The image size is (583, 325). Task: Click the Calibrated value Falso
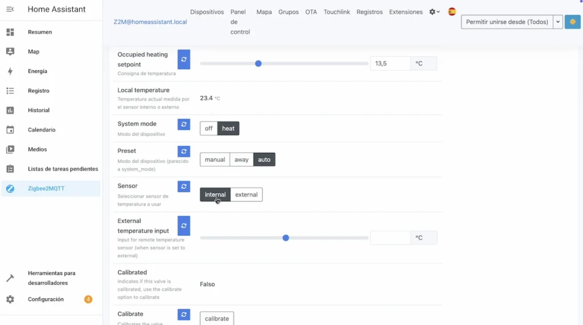point(207,285)
